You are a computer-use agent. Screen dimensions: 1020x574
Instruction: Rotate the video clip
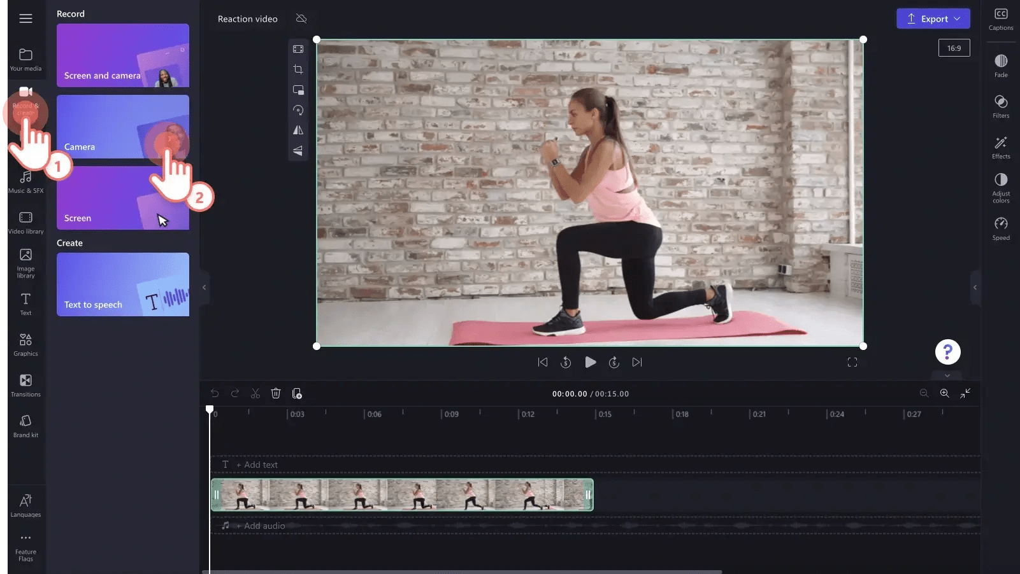[x=298, y=109]
